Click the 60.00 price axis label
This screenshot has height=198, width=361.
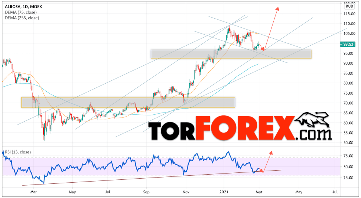(348, 123)
